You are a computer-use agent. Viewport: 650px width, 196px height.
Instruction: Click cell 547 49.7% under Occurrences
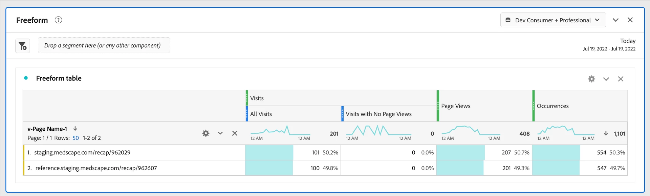580,168
